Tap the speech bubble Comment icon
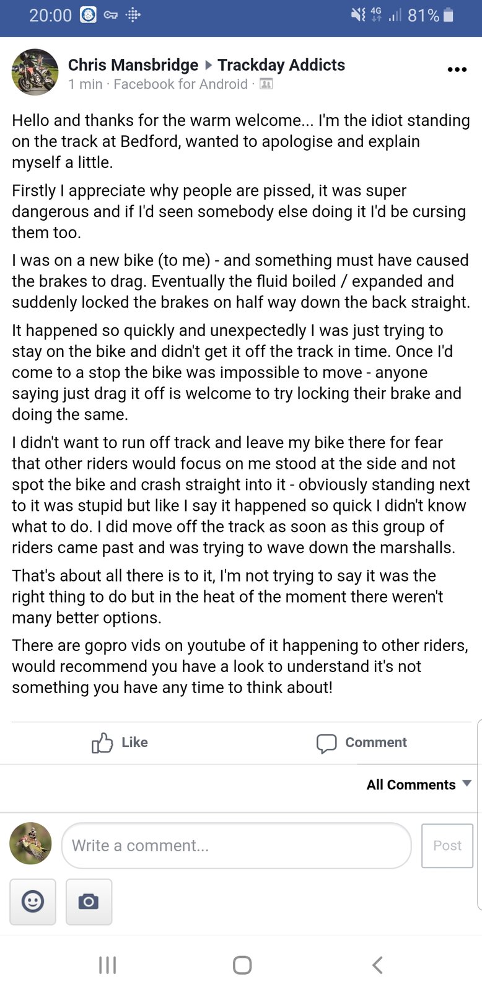The image size is (482, 992). coord(326,743)
